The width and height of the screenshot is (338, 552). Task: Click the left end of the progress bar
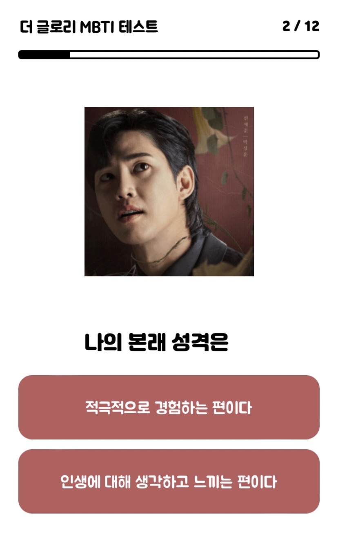(22, 54)
